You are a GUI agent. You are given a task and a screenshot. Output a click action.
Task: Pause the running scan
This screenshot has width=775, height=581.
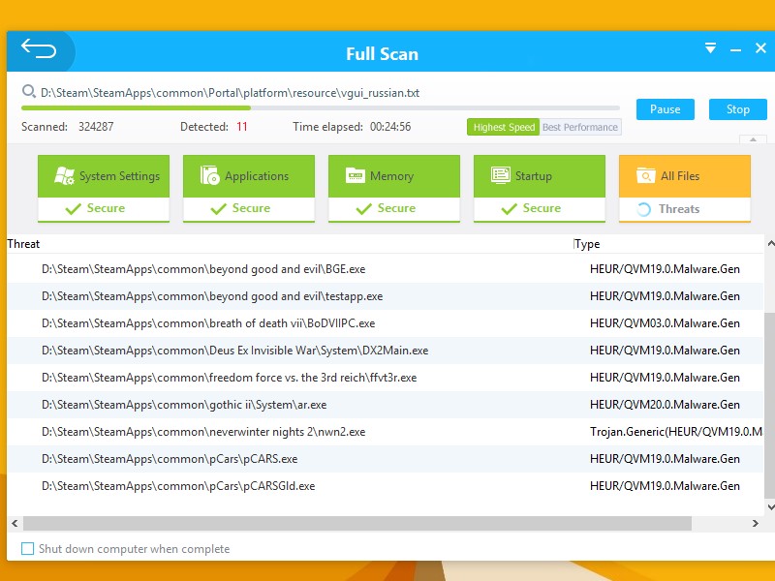point(665,109)
